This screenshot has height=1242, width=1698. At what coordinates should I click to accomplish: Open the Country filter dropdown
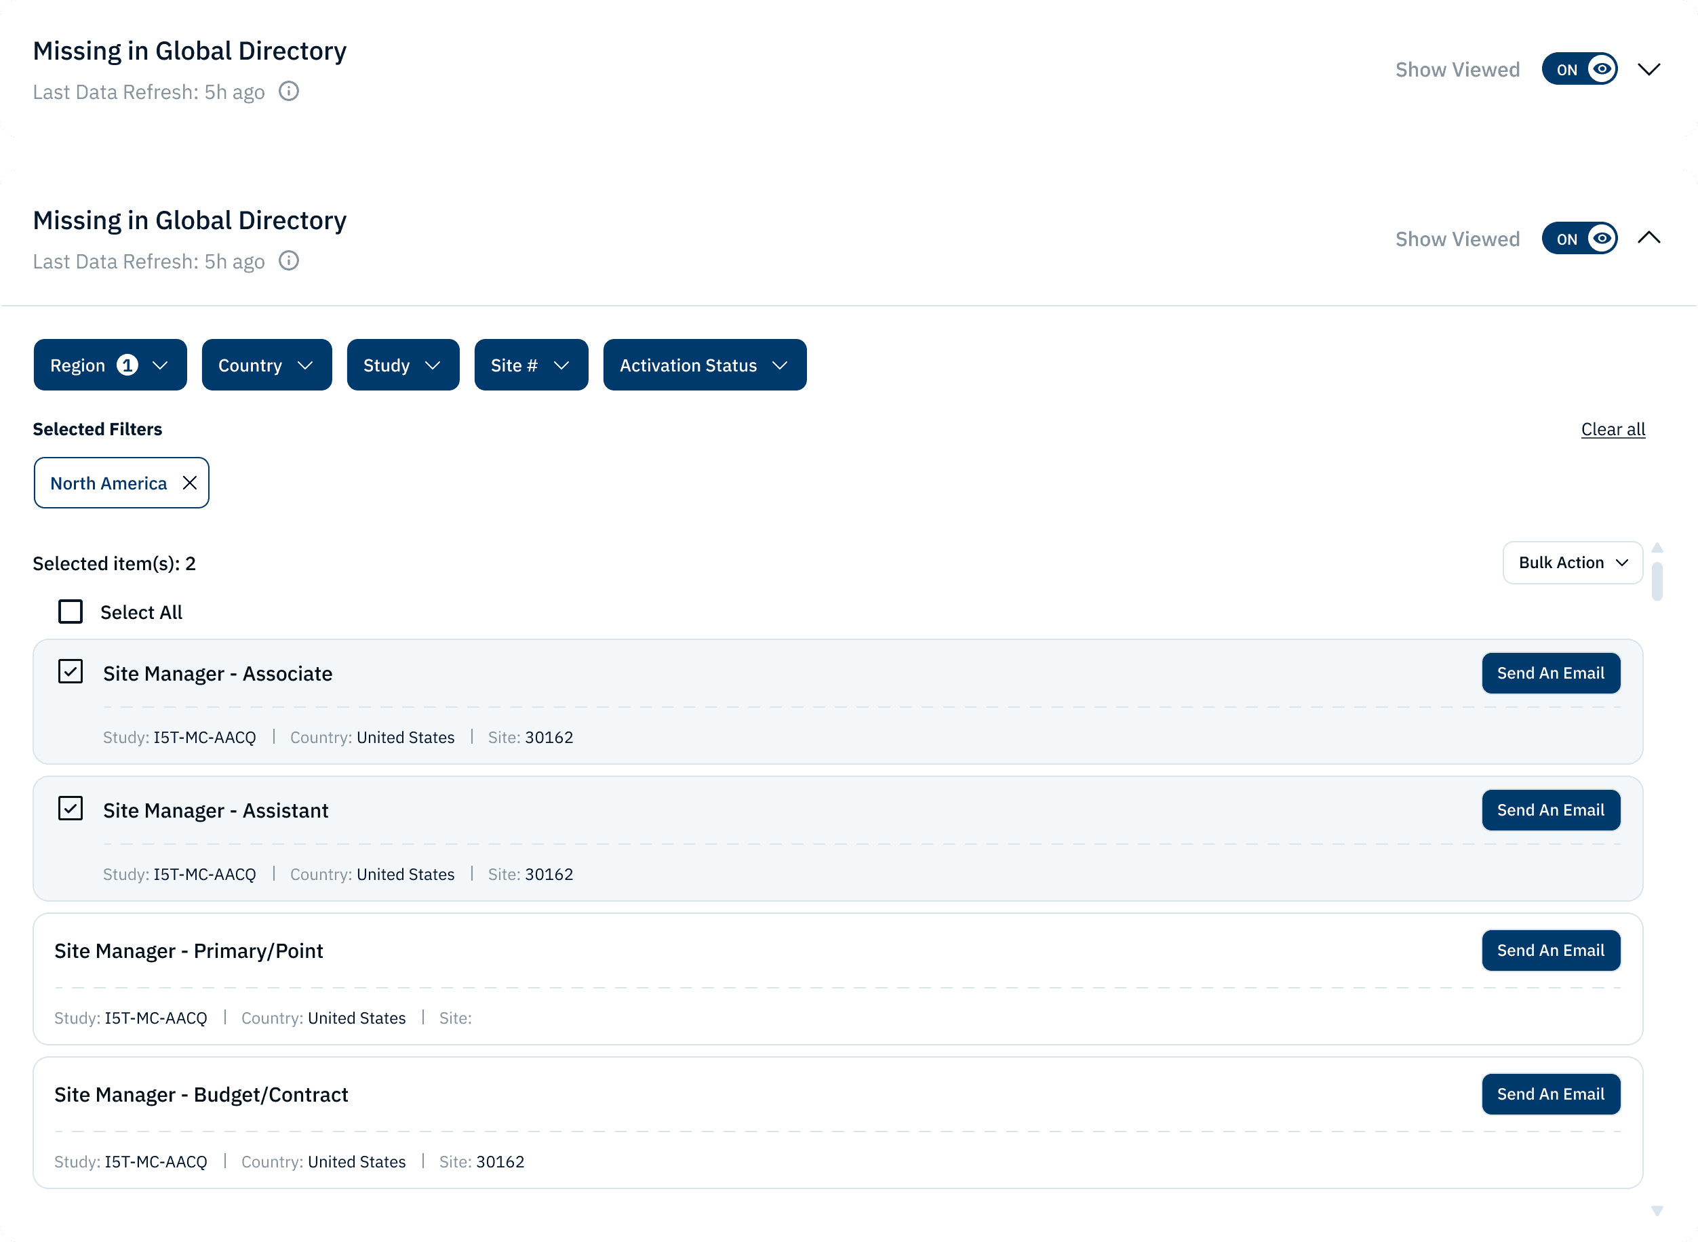pyautogui.click(x=266, y=365)
